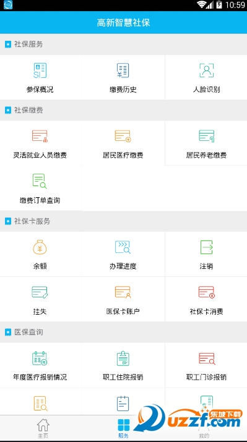Screen dimensions: 247x442
Task: Click 缴费订单查询 label
Action: (40, 200)
